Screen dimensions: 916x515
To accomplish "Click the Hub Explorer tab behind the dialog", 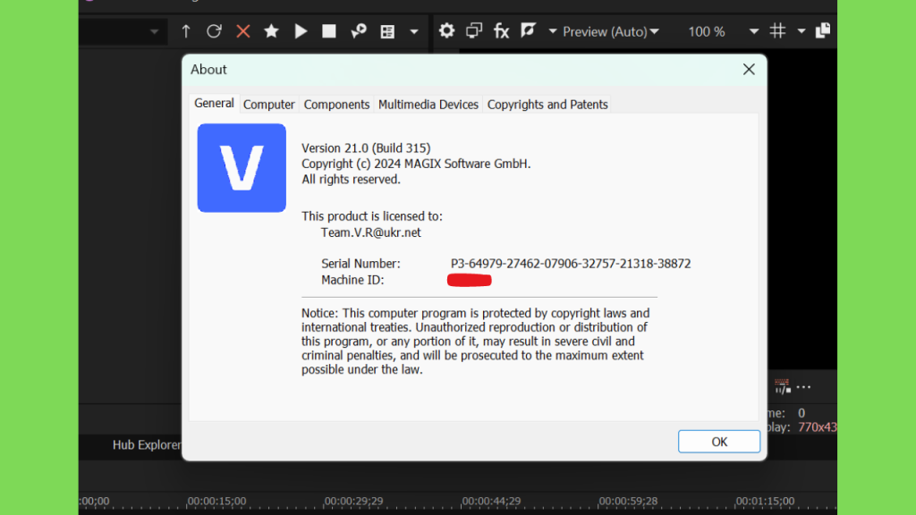I will pos(147,445).
